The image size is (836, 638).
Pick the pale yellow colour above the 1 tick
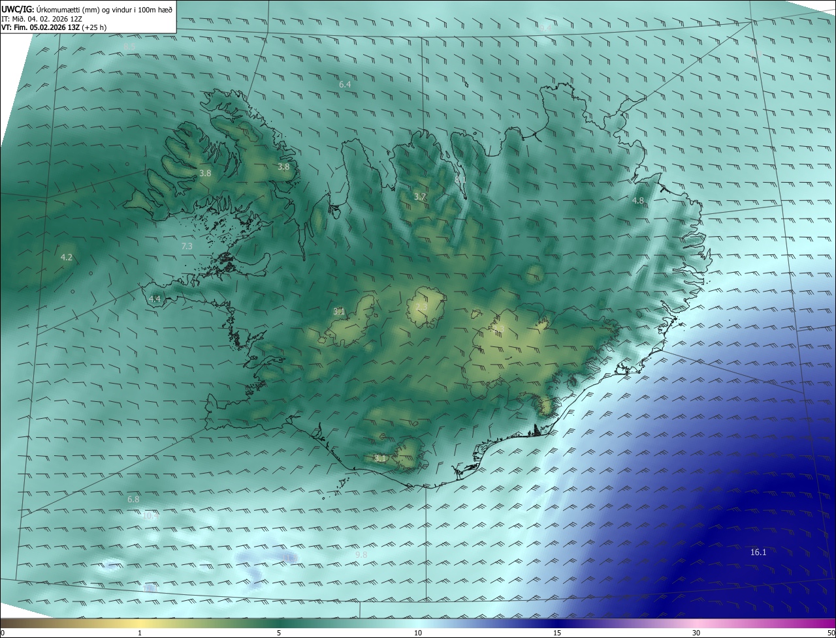[140, 624]
